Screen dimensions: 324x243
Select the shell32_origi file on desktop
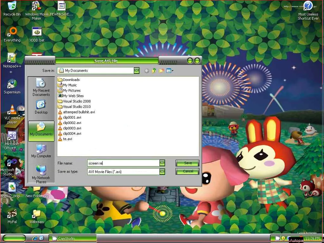coord(12,190)
